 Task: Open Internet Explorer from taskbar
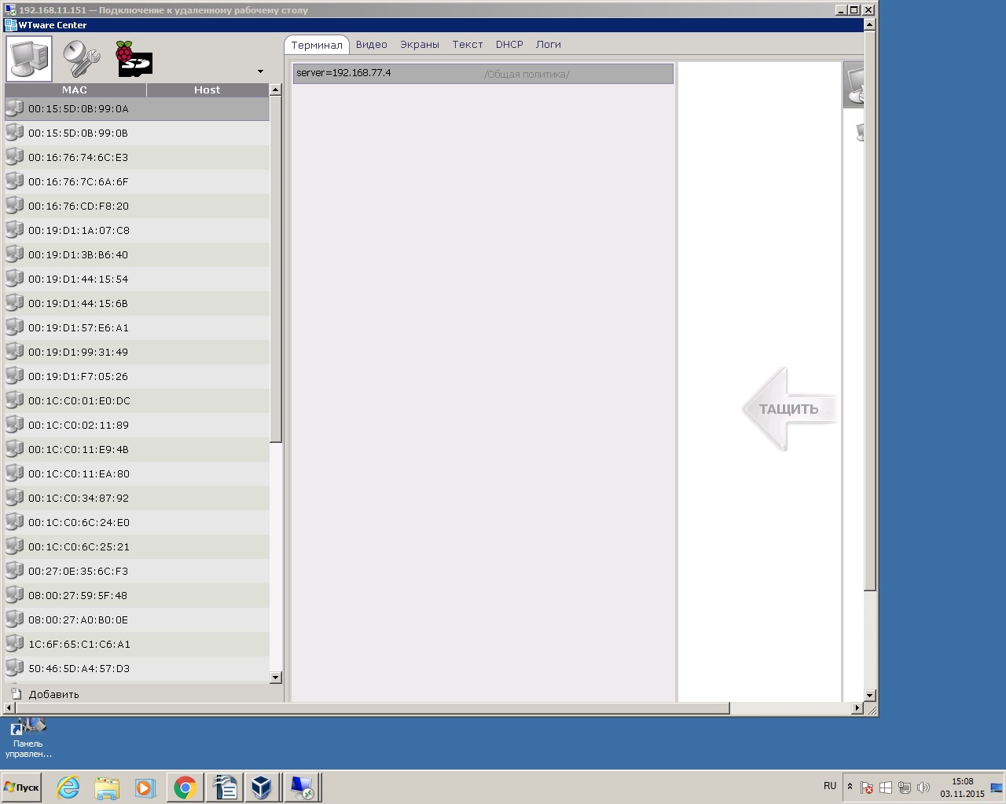coord(68,788)
